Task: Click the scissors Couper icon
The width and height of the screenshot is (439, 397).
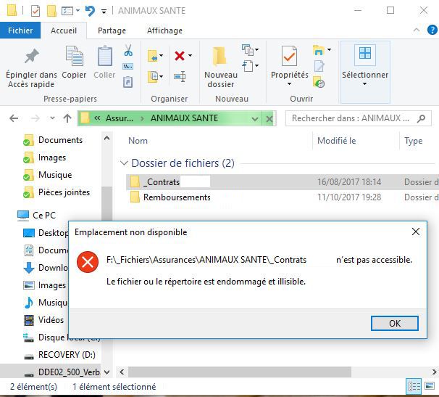Action: coord(128,50)
